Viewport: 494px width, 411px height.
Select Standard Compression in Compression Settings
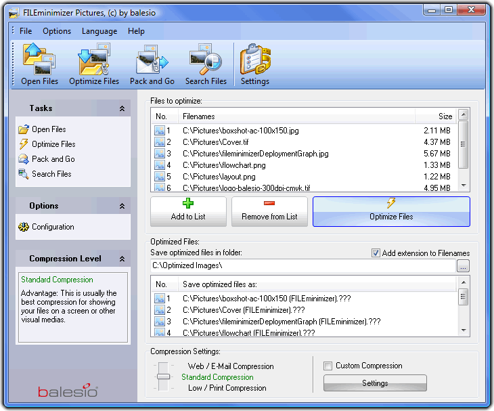point(217,377)
